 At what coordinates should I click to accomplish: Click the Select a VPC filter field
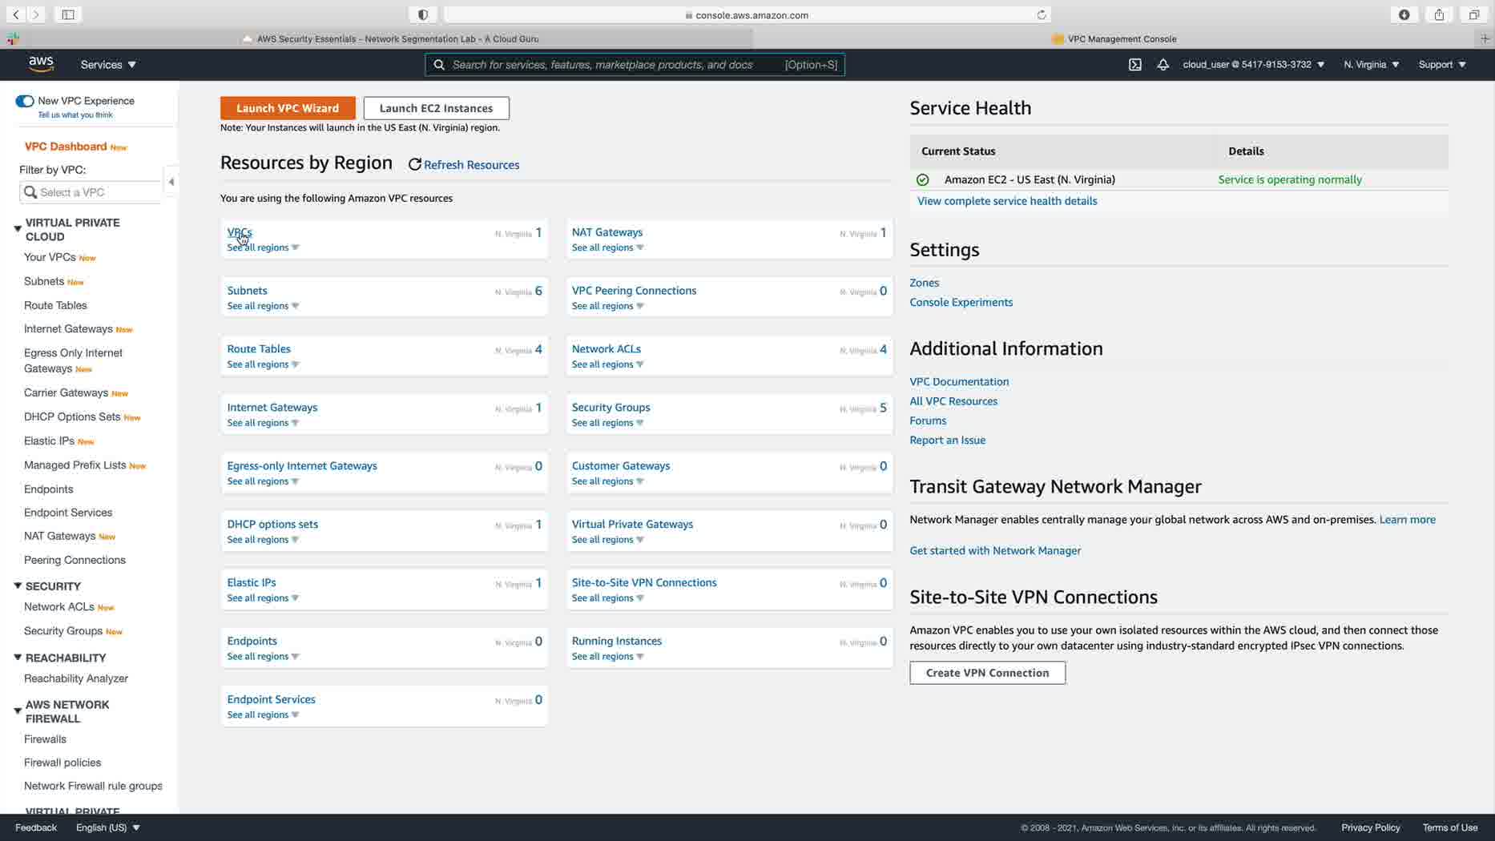[90, 192]
